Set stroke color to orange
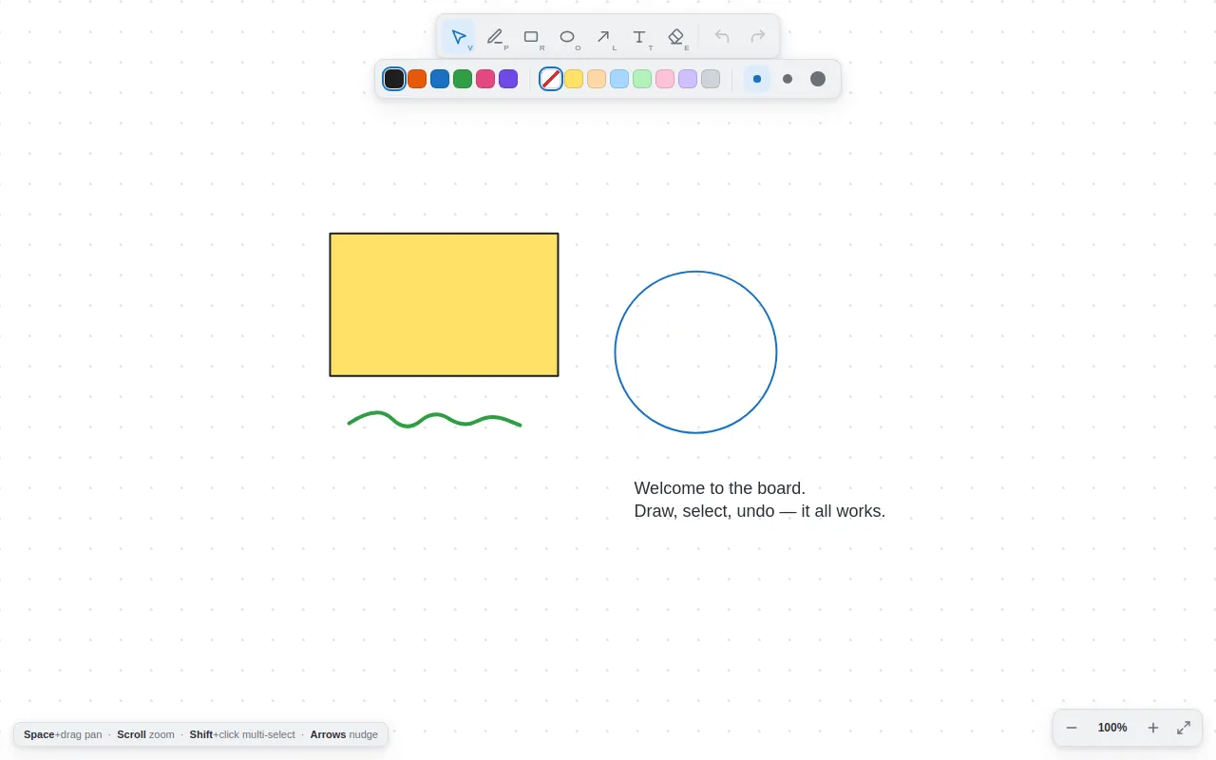The image size is (1216, 760). pos(417,79)
